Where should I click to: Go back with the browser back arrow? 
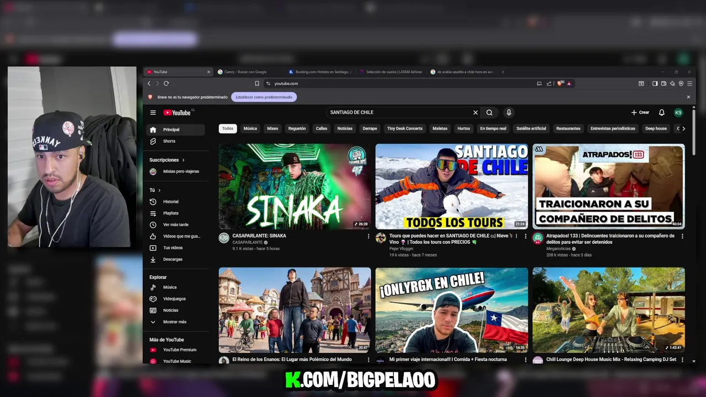(x=149, y=83)
